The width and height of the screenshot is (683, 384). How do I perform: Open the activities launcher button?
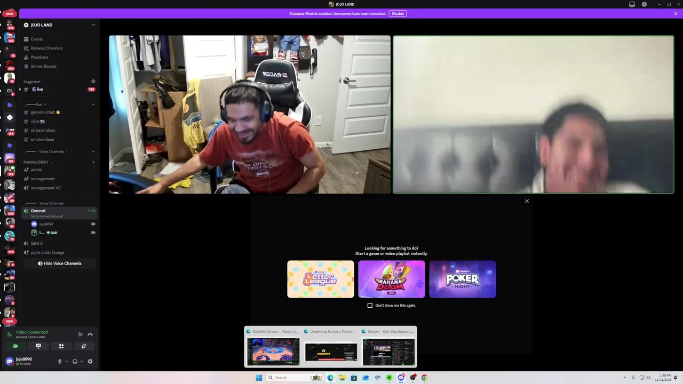point(61,346)
